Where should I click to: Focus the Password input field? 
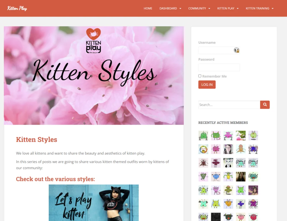click(x=219, y=67)
